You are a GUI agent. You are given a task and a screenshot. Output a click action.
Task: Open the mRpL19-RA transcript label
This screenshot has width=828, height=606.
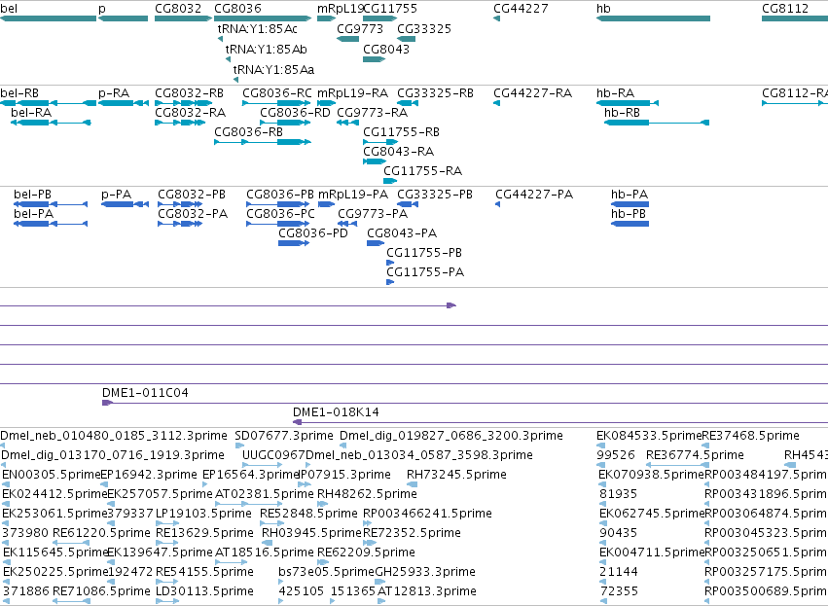(x=353, y=93)
